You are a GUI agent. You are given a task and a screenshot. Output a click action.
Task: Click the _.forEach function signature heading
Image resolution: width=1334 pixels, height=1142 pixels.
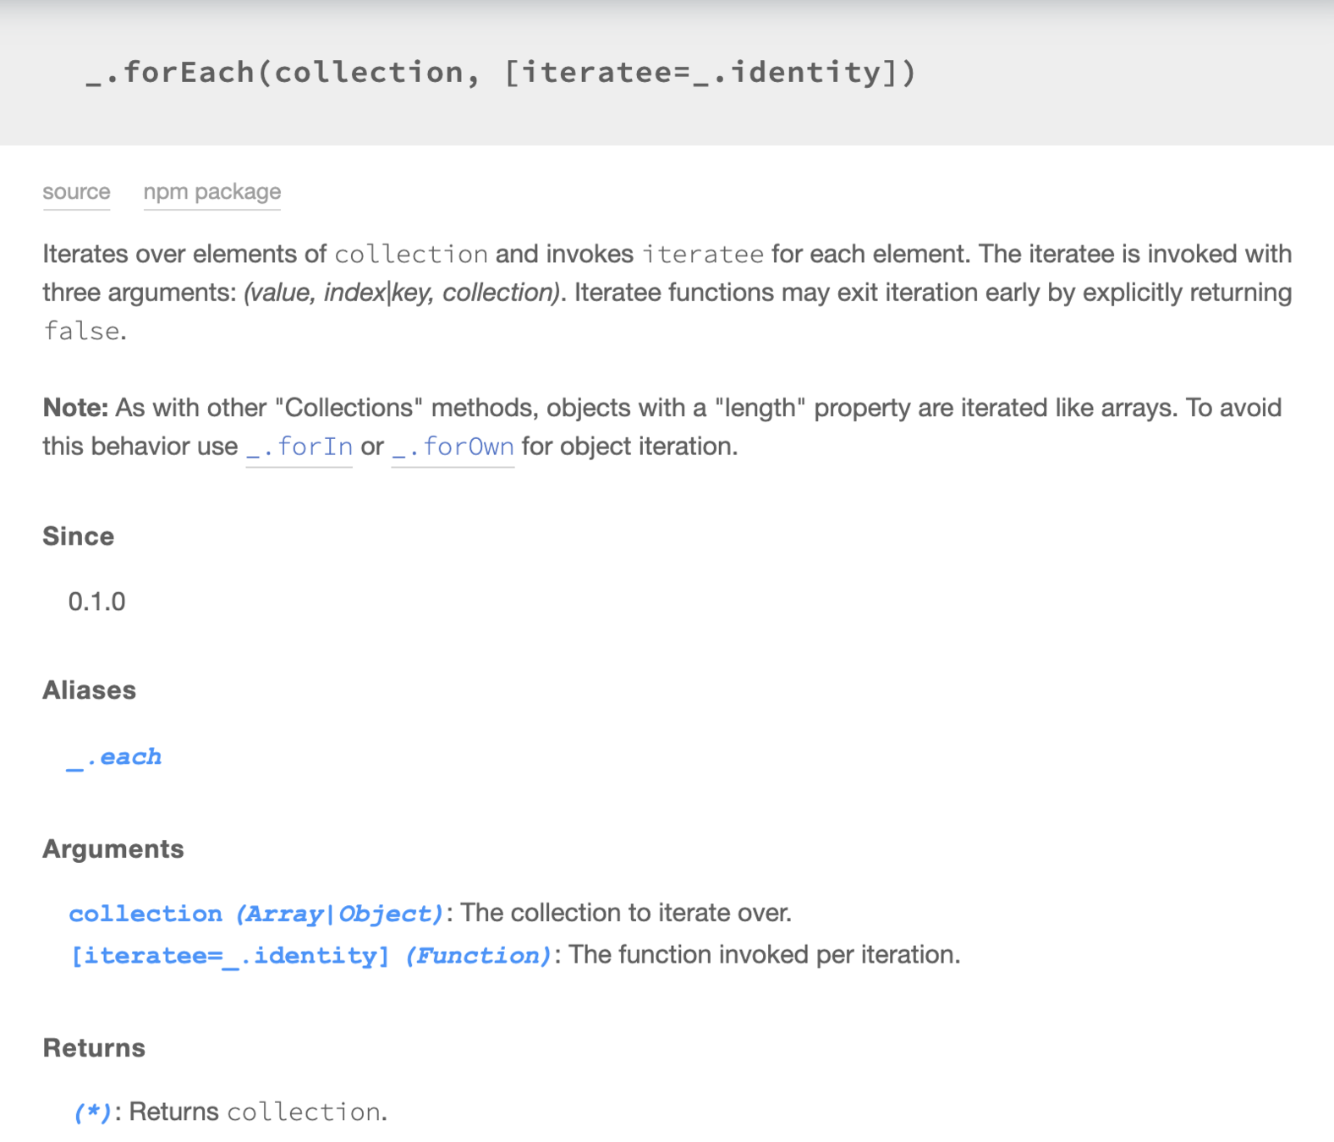(x=501, y=73)
